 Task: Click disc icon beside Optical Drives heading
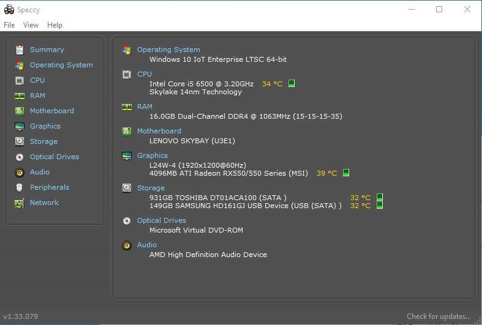127,220
